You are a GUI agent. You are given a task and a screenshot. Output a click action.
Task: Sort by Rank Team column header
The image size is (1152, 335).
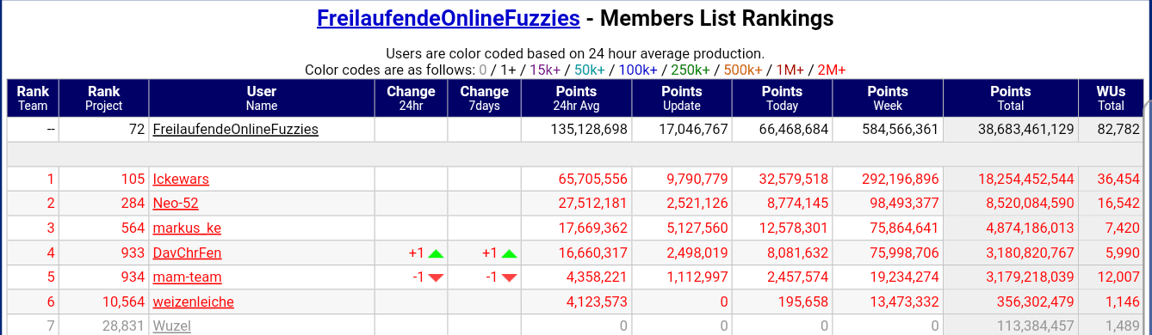(34, 98)
